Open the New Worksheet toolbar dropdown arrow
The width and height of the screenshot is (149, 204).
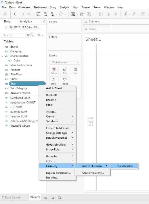(77, 14)
